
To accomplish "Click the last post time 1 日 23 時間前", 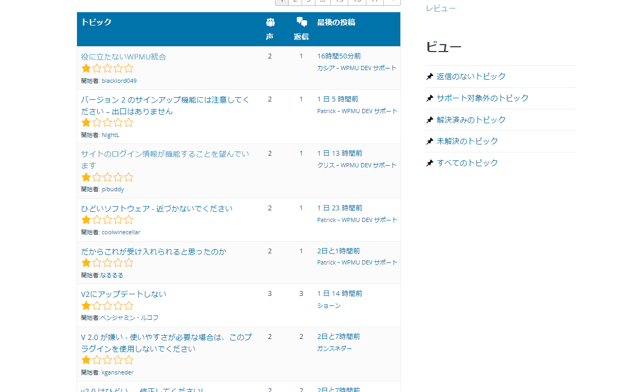I will click(340, 208).
